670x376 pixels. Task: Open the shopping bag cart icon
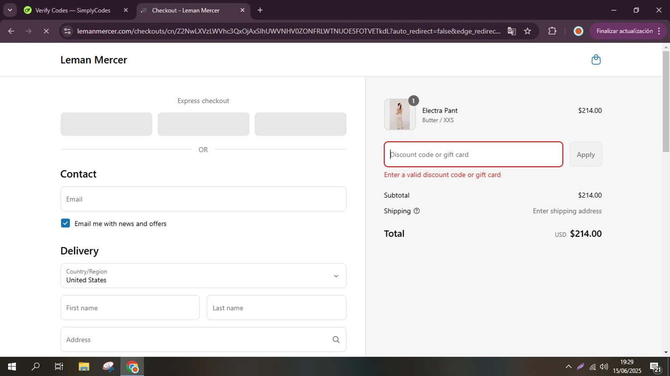click(x=596, y=59)
